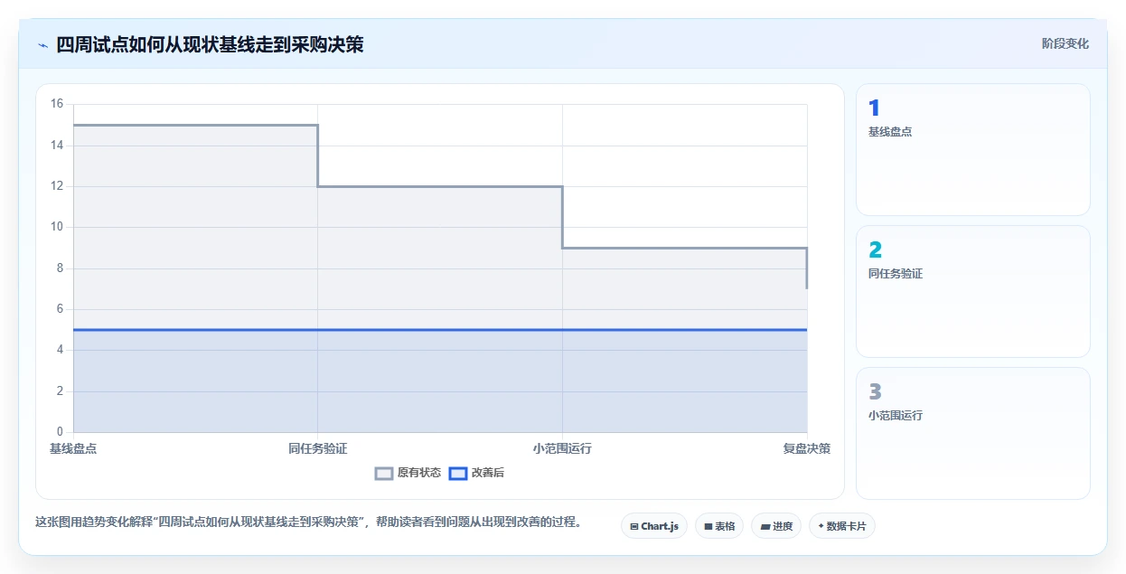Click the lightning icon beside the title
Image resolution: width=1126 pixels, height=574 pixels.
(42, 45)
